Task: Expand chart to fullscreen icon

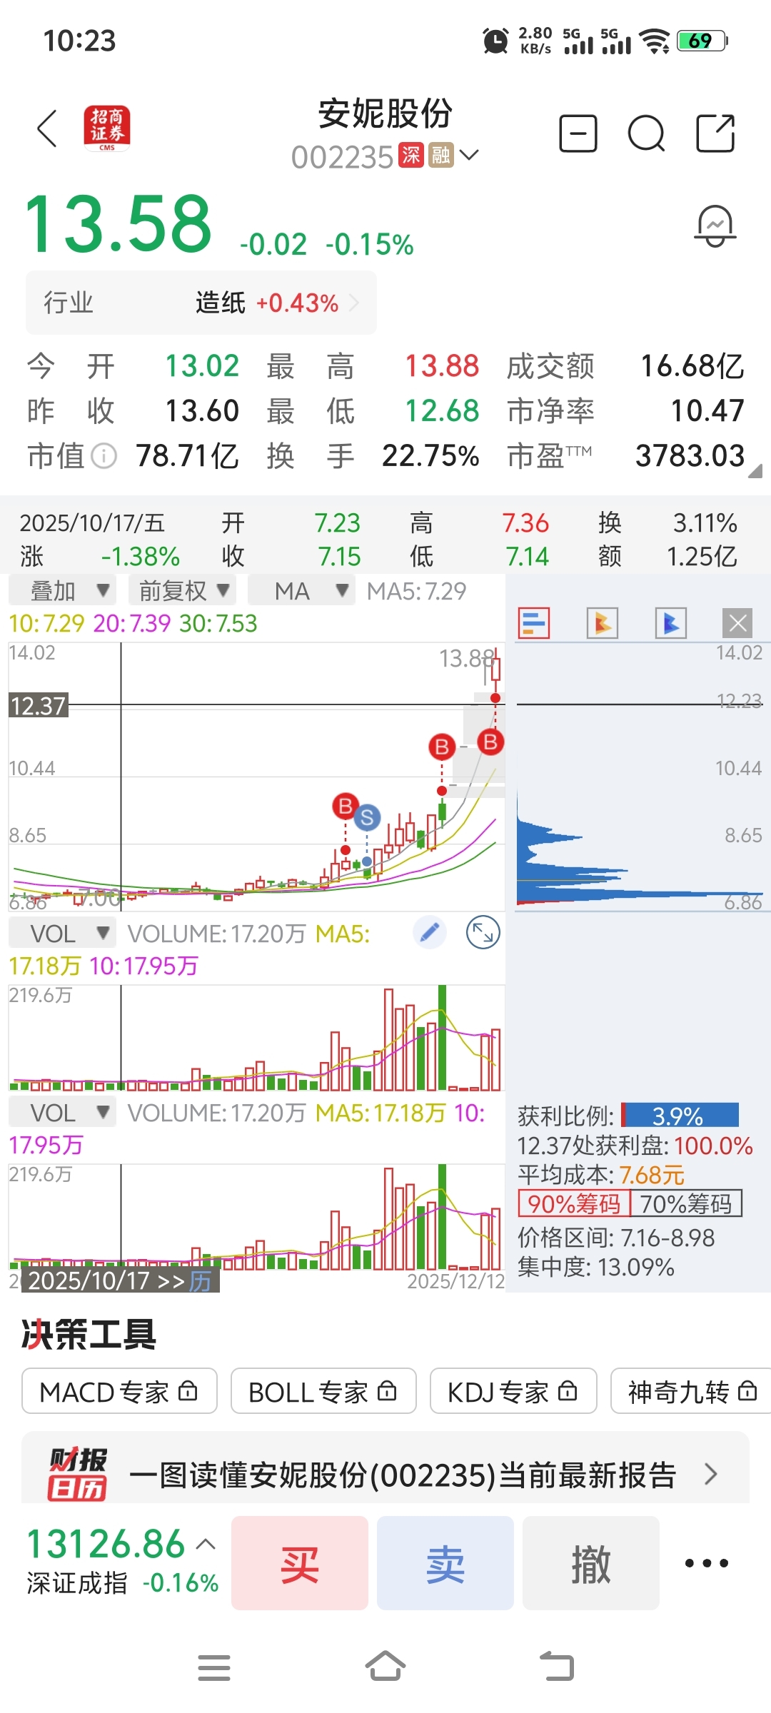Action: [x=483, y=932]
